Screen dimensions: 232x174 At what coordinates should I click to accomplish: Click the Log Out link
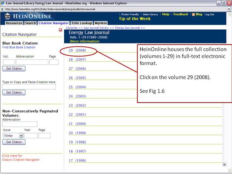(x=210, y=14)
